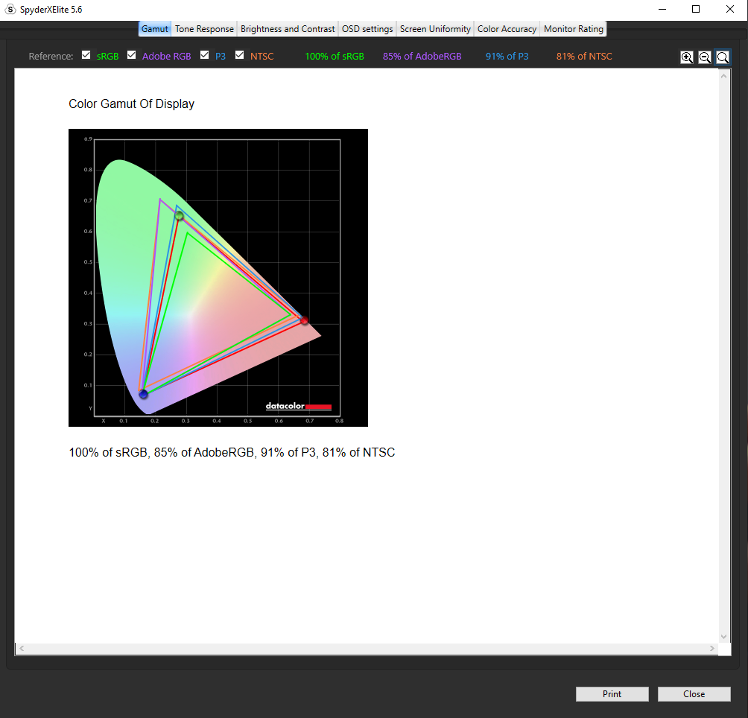This screenshot has height=718, width=748.
Task: Click the Close button at bottom right
Action: [x=694, y=694]
